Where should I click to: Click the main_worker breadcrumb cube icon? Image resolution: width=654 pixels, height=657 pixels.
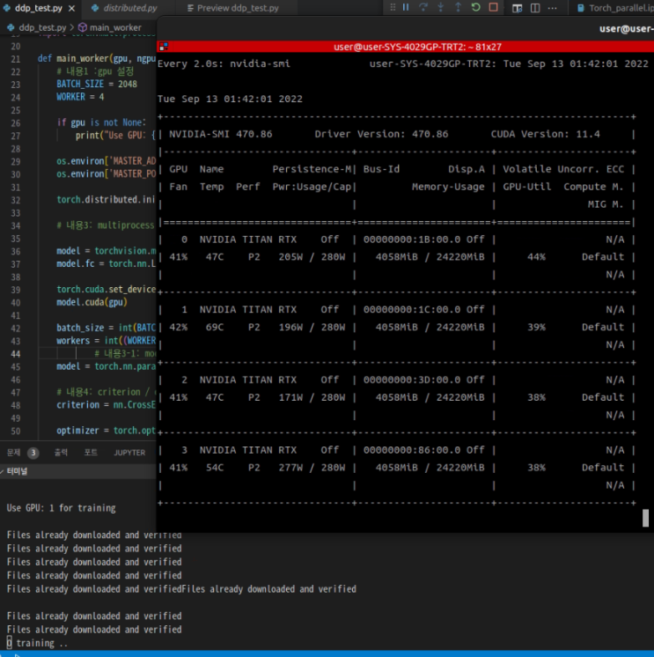click(83, 27)
